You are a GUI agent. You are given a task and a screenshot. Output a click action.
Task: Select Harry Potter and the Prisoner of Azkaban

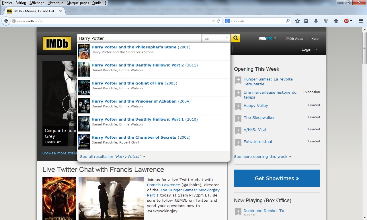click(154, 106)
